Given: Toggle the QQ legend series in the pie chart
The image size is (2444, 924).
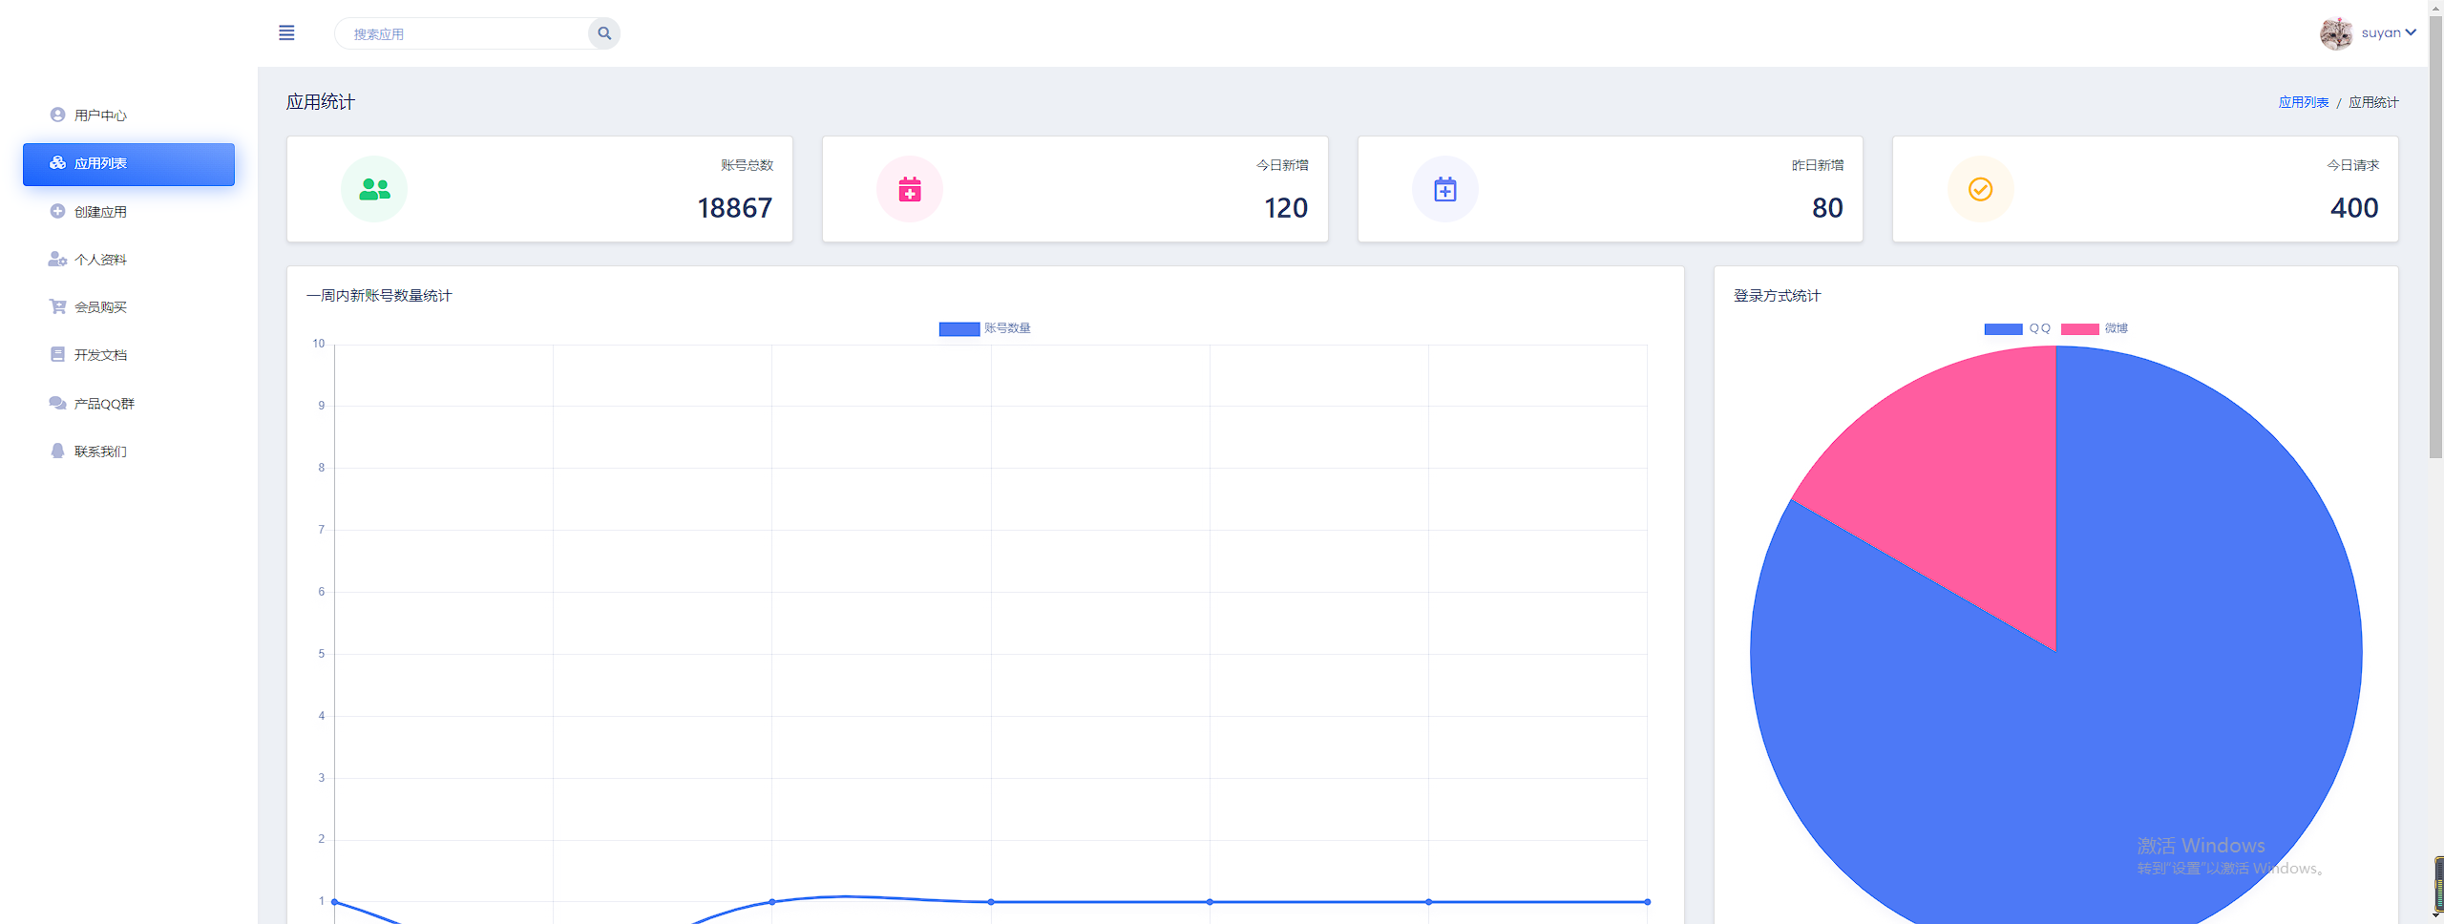Looking at the screenshot, I should point(2016,328).
